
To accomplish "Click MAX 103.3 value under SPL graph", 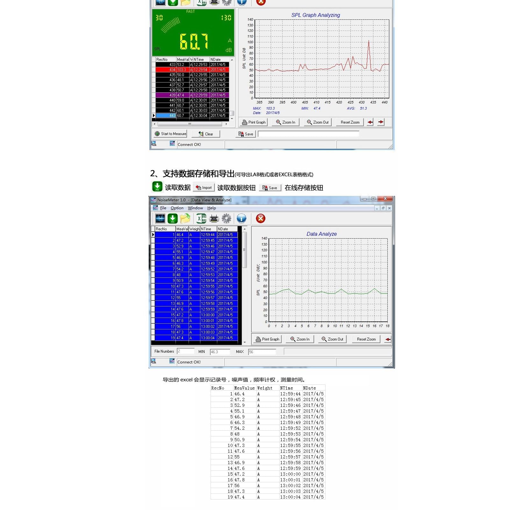I will (270, 108).
